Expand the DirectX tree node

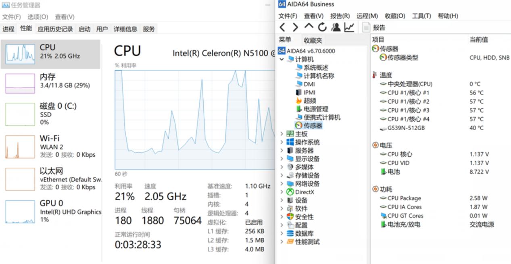pos(282,192)
